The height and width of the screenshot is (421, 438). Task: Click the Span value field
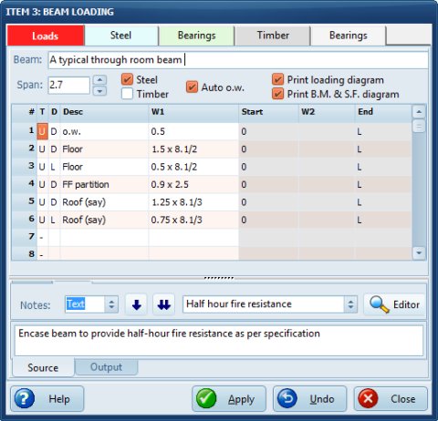(69, 85)
